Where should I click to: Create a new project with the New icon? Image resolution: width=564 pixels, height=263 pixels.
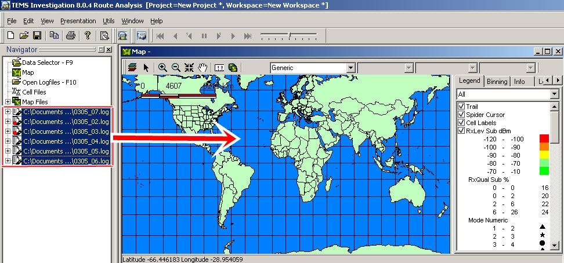[11, 35]
